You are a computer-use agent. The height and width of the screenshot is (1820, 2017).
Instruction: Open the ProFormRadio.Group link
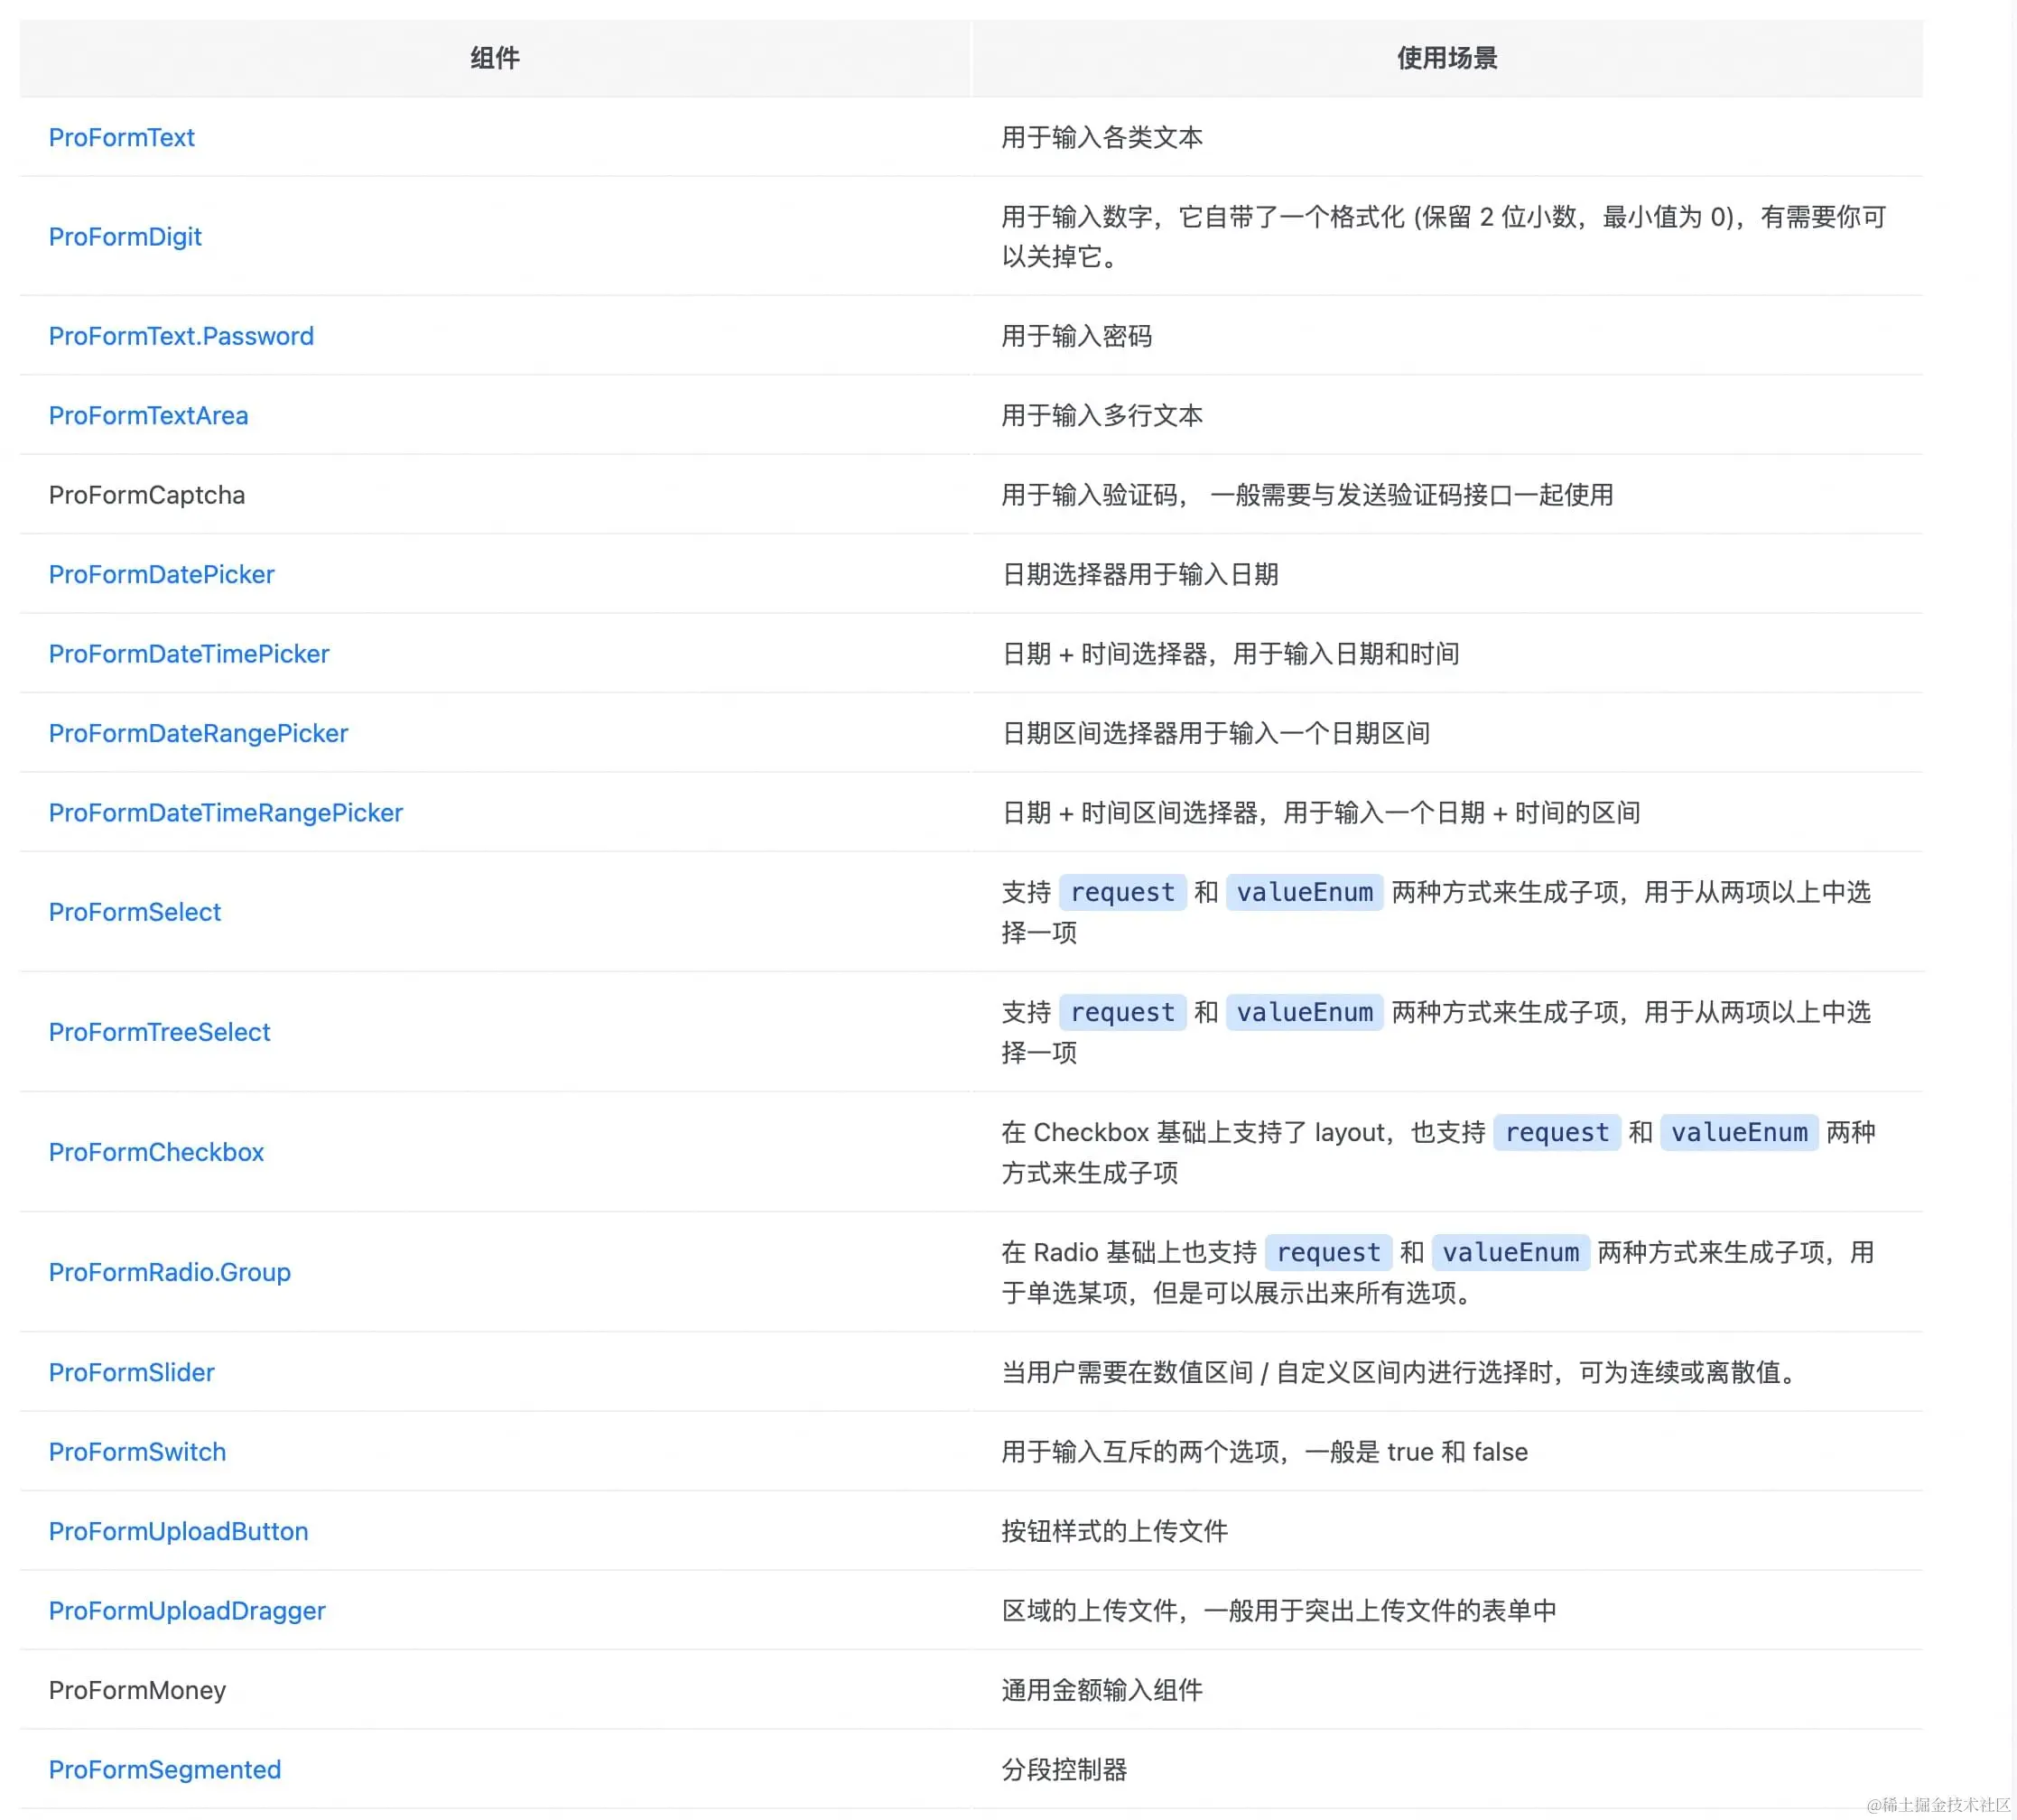[x=169, y=1272]
